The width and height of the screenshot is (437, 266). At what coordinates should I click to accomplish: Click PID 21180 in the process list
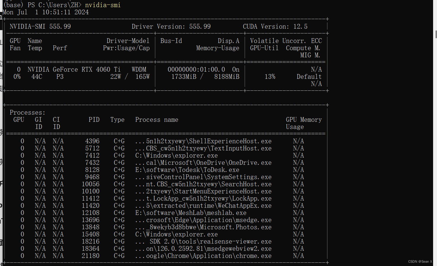91,256
